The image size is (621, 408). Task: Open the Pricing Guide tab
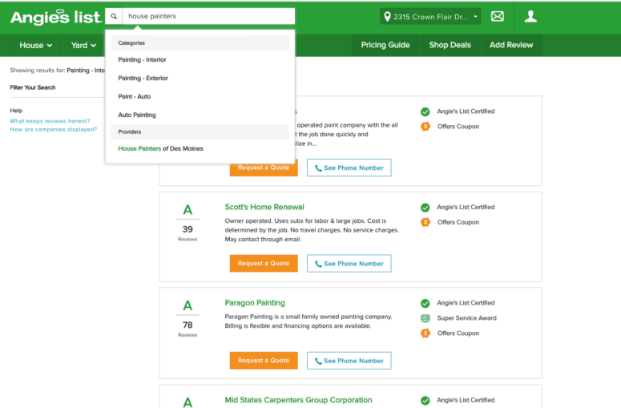coord(385,45)
